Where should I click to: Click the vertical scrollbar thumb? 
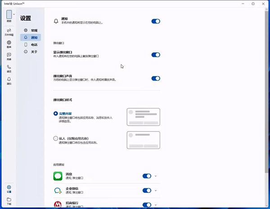[x=266, y=92]
